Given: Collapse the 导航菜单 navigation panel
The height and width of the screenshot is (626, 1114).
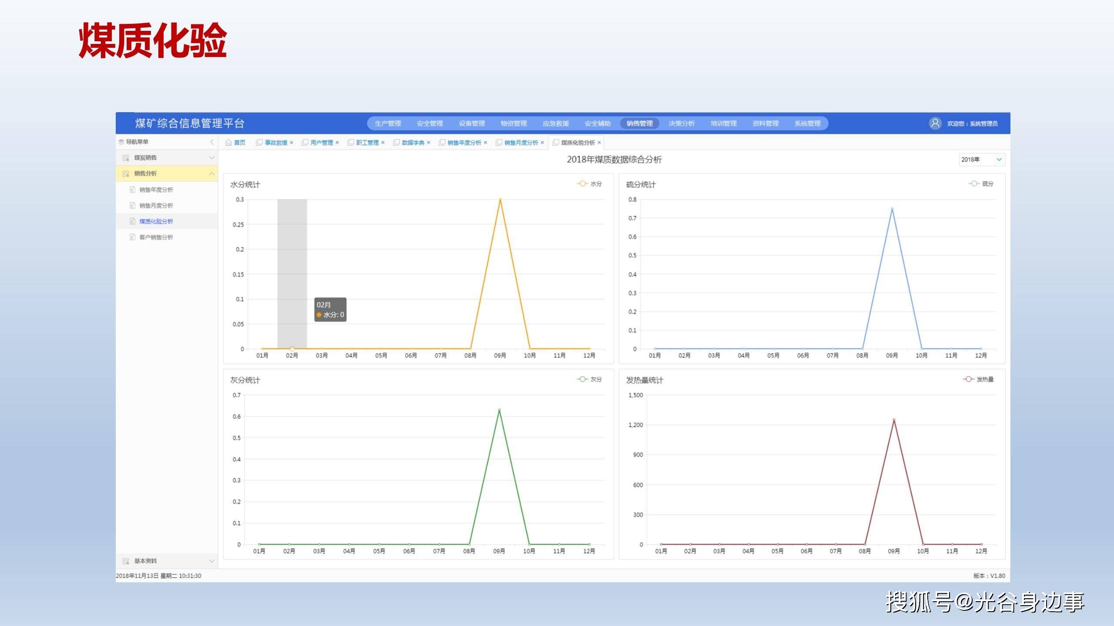Looking at the screenshot, I should pos(212,142).
